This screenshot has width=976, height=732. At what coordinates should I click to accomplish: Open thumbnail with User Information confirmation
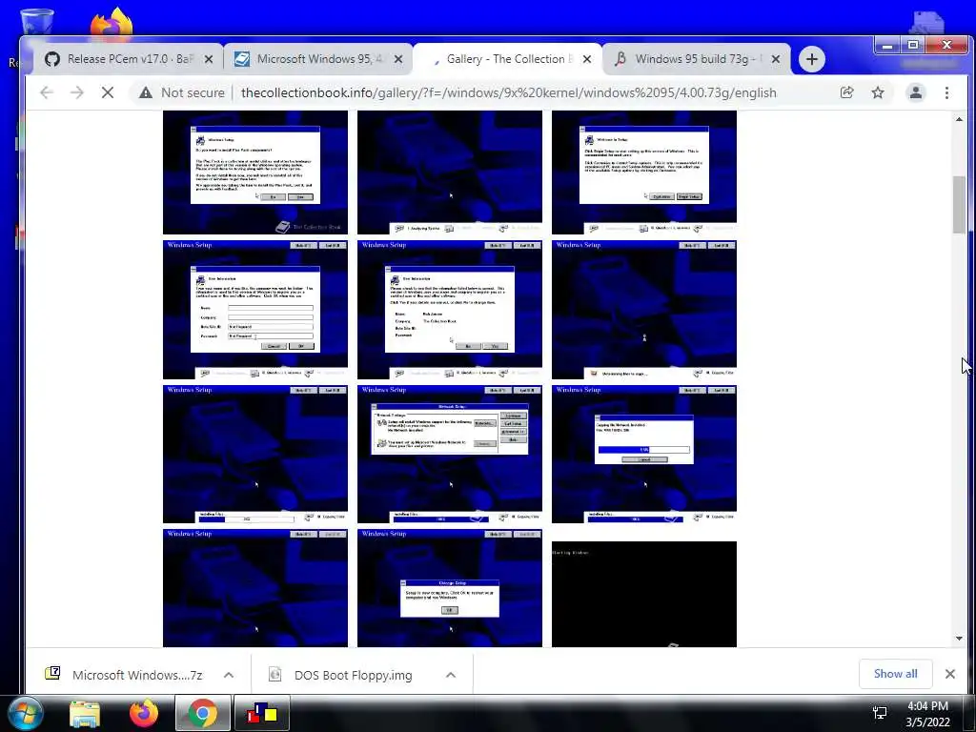click(450, 310)
